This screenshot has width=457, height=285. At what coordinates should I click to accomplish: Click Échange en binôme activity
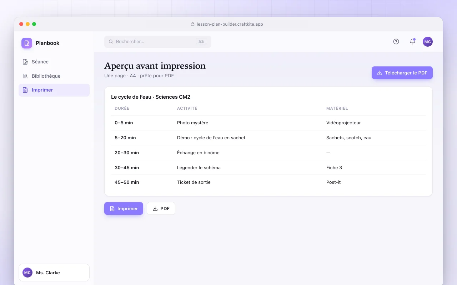point(198,153)
